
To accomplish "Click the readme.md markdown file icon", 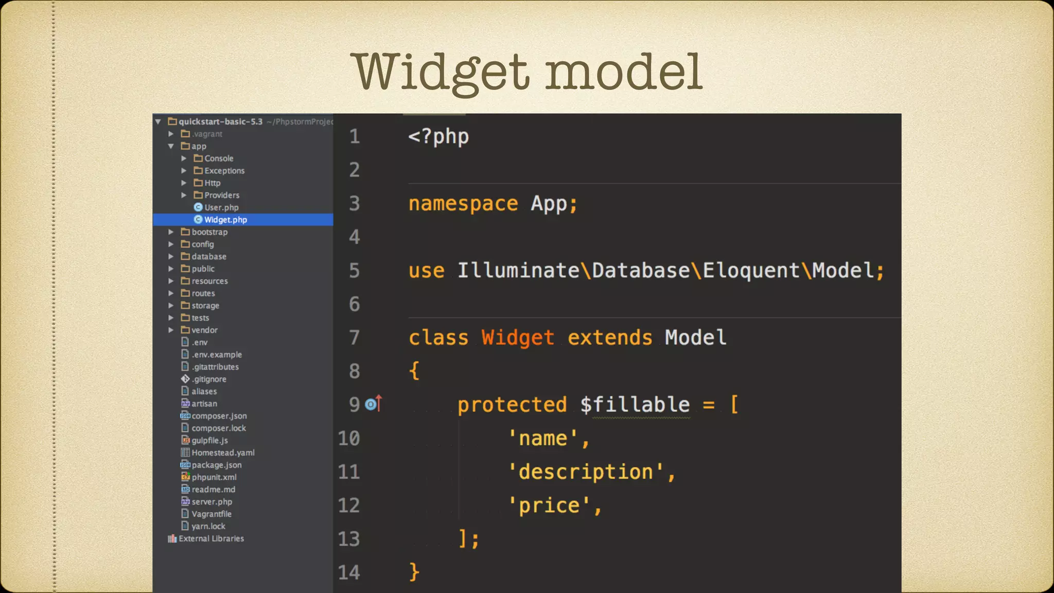I will (x=185, y=490).
